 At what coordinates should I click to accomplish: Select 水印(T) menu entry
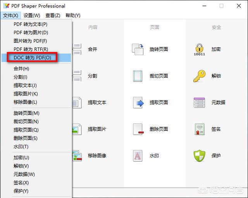click(x=36, y=147)
